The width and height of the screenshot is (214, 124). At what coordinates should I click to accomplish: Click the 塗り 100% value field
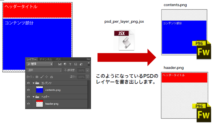pyautogui.click(x=82, y=77)
